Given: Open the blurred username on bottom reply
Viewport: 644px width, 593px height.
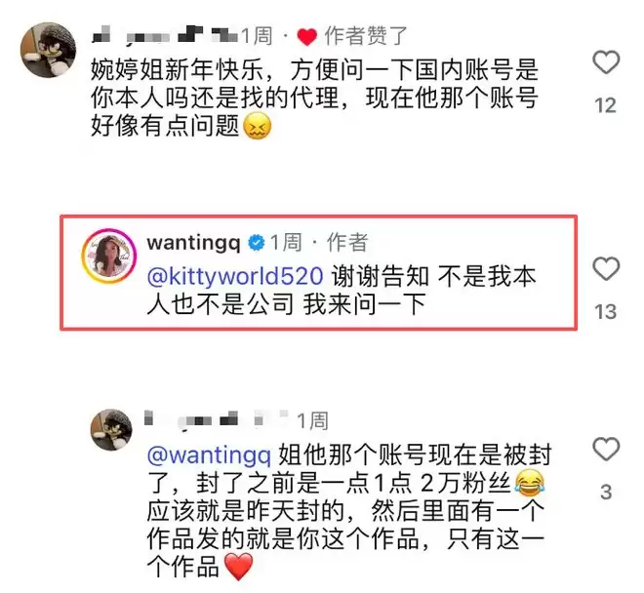Looking at the screenshot, I should (217, 419).
